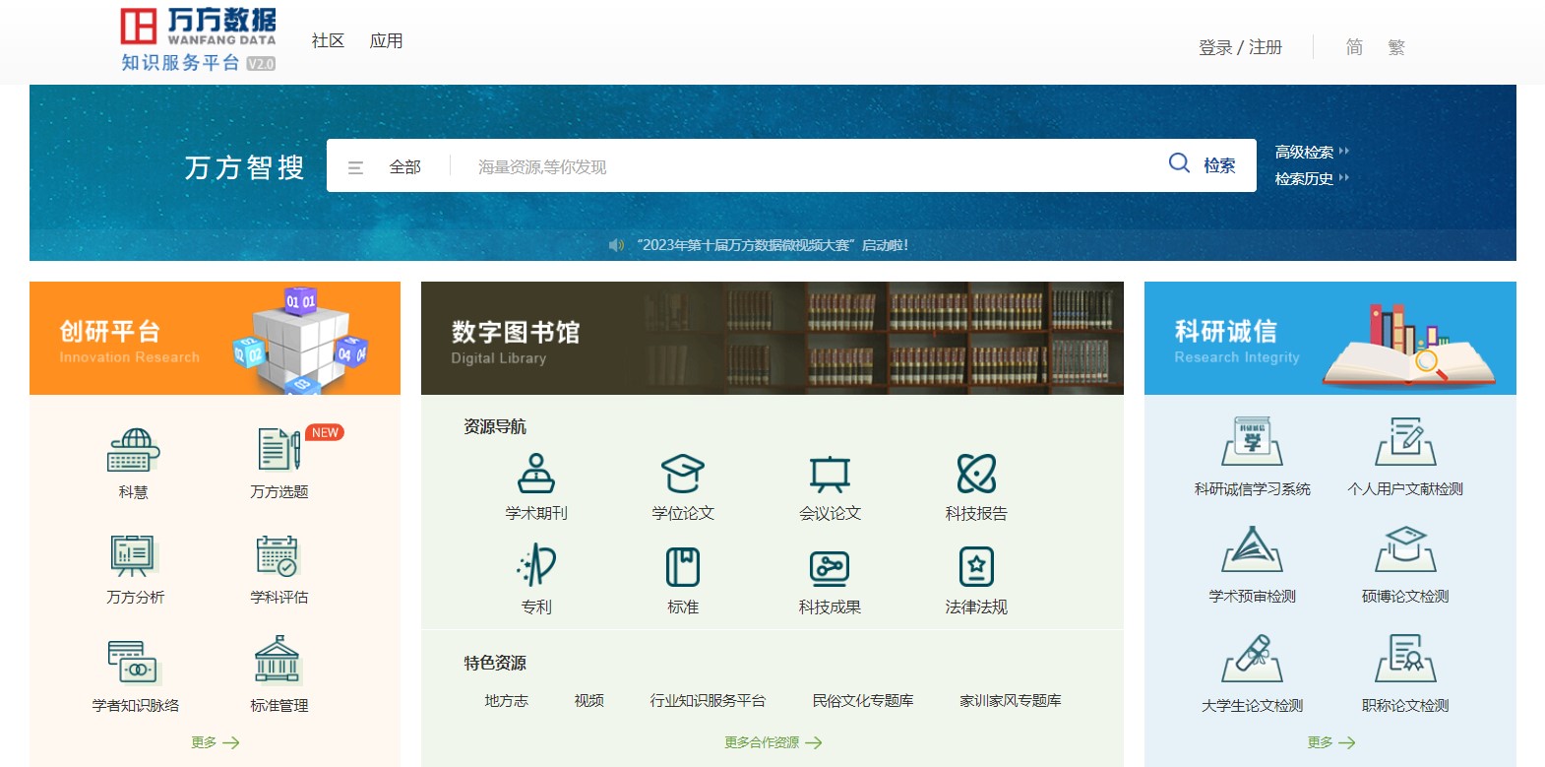The height and width of the screenshot is (767, 1545).
Task: Click the 登录 / 注册 link
Action: point(1240,47)
